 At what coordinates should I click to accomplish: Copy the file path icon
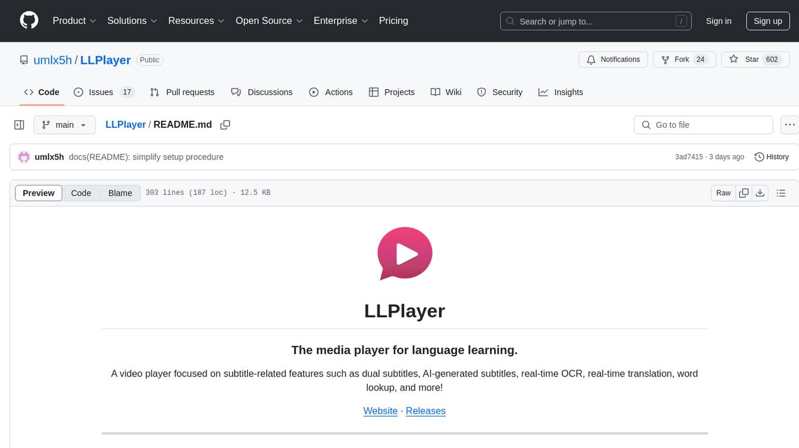tap(225, 125)
